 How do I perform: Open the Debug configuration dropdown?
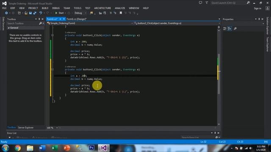tap(80, 13)
